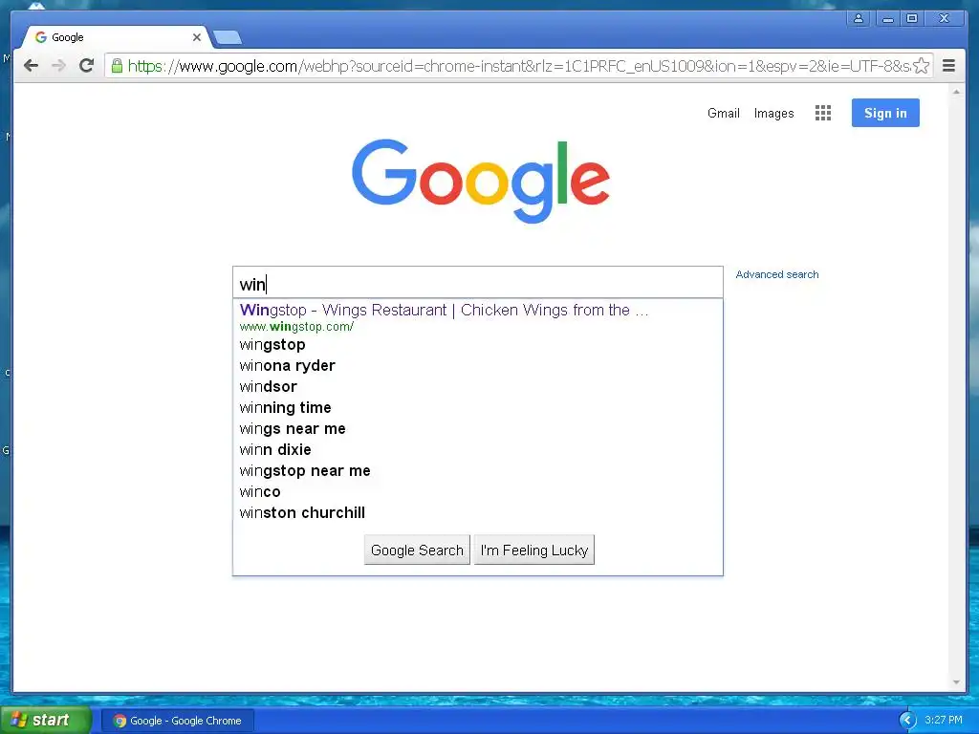The image size is (979, 734).
Task: Click the address bar URL
Action: pos(518,66)
